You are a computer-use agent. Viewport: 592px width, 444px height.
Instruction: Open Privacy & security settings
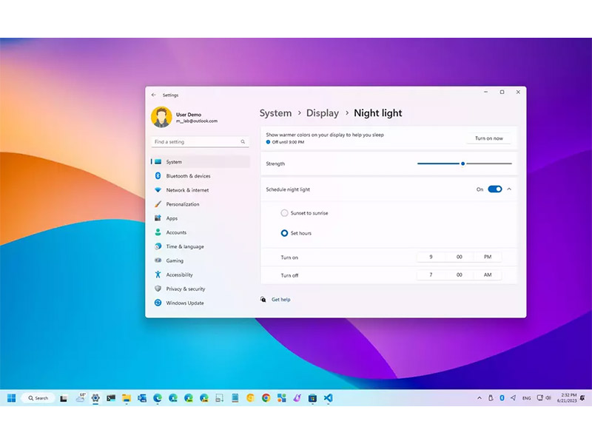[200, 289]
